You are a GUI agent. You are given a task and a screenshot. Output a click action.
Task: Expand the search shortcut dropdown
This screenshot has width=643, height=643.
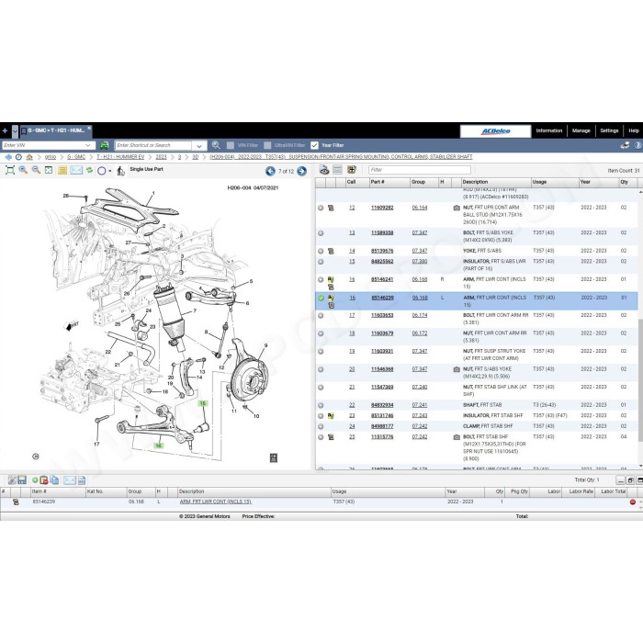(199, 145)
